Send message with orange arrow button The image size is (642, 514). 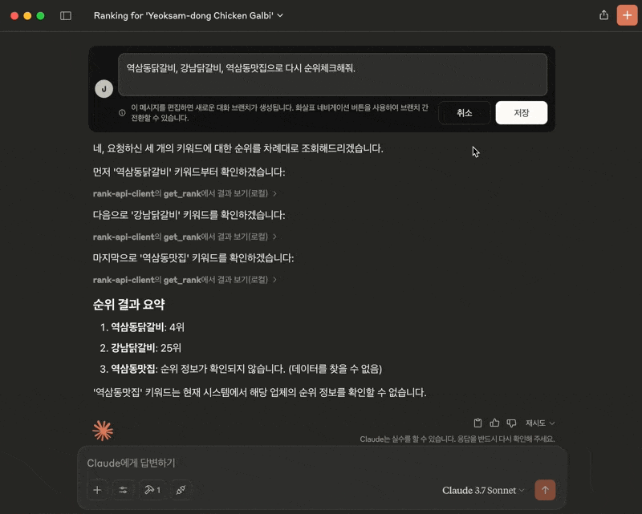tap(545, 490)
